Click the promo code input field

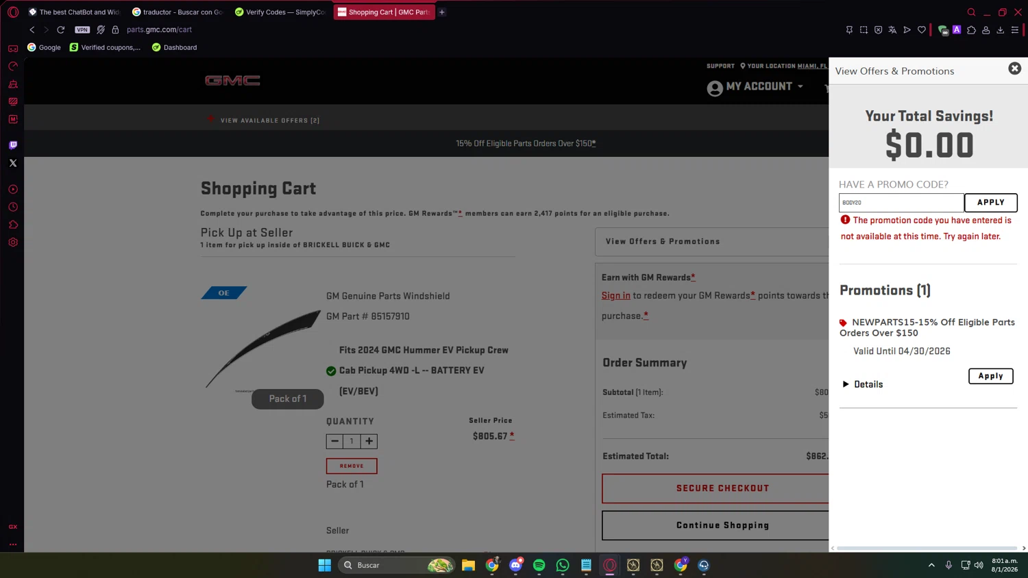coord(901,203)
